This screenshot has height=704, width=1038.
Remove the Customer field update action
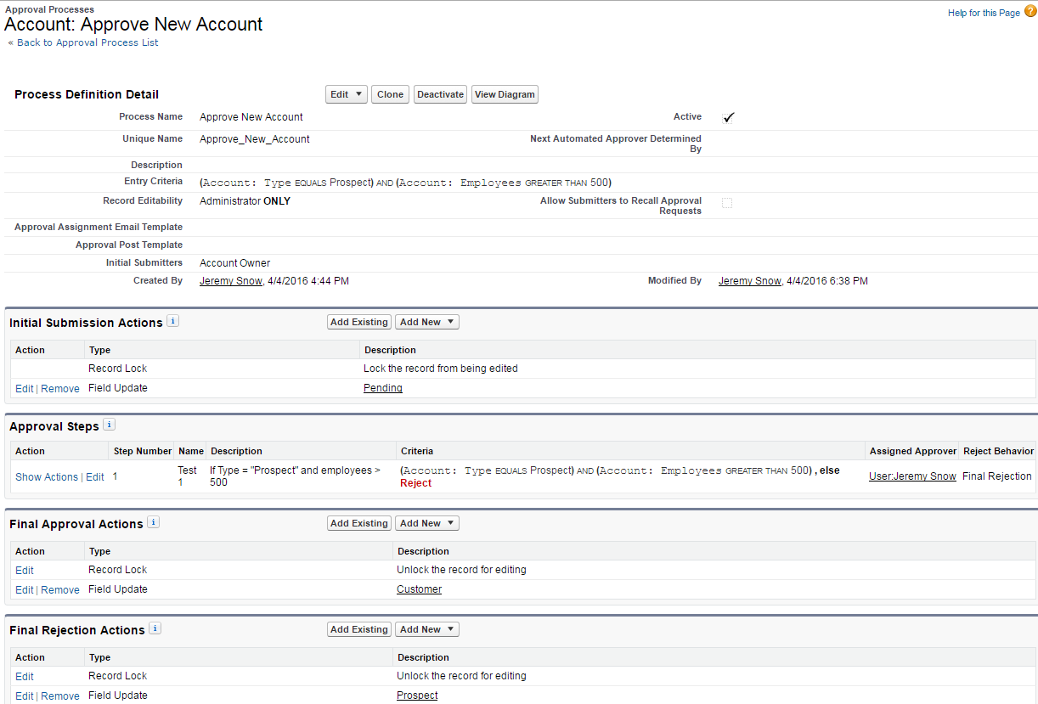coord(60,590)
